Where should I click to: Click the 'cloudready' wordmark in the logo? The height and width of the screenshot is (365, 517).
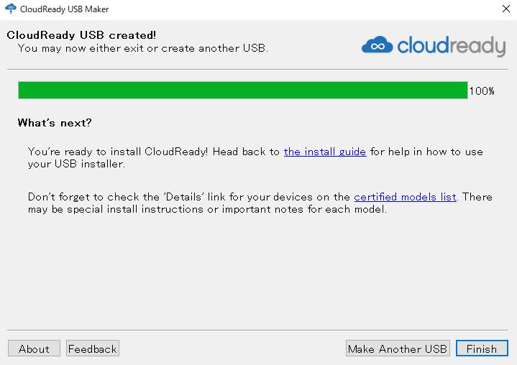point(452,46)
